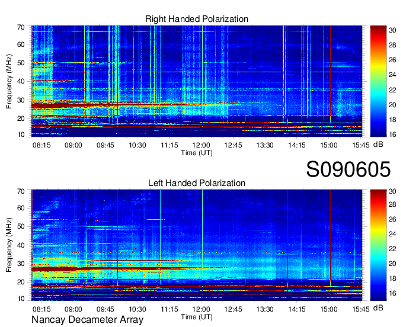Click the 30 dB value on the right-handed colorbar

(x=392, y=31)
